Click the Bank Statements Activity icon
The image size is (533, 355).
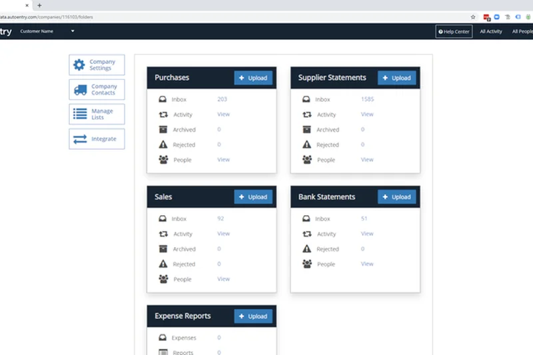tap(307, 234)
